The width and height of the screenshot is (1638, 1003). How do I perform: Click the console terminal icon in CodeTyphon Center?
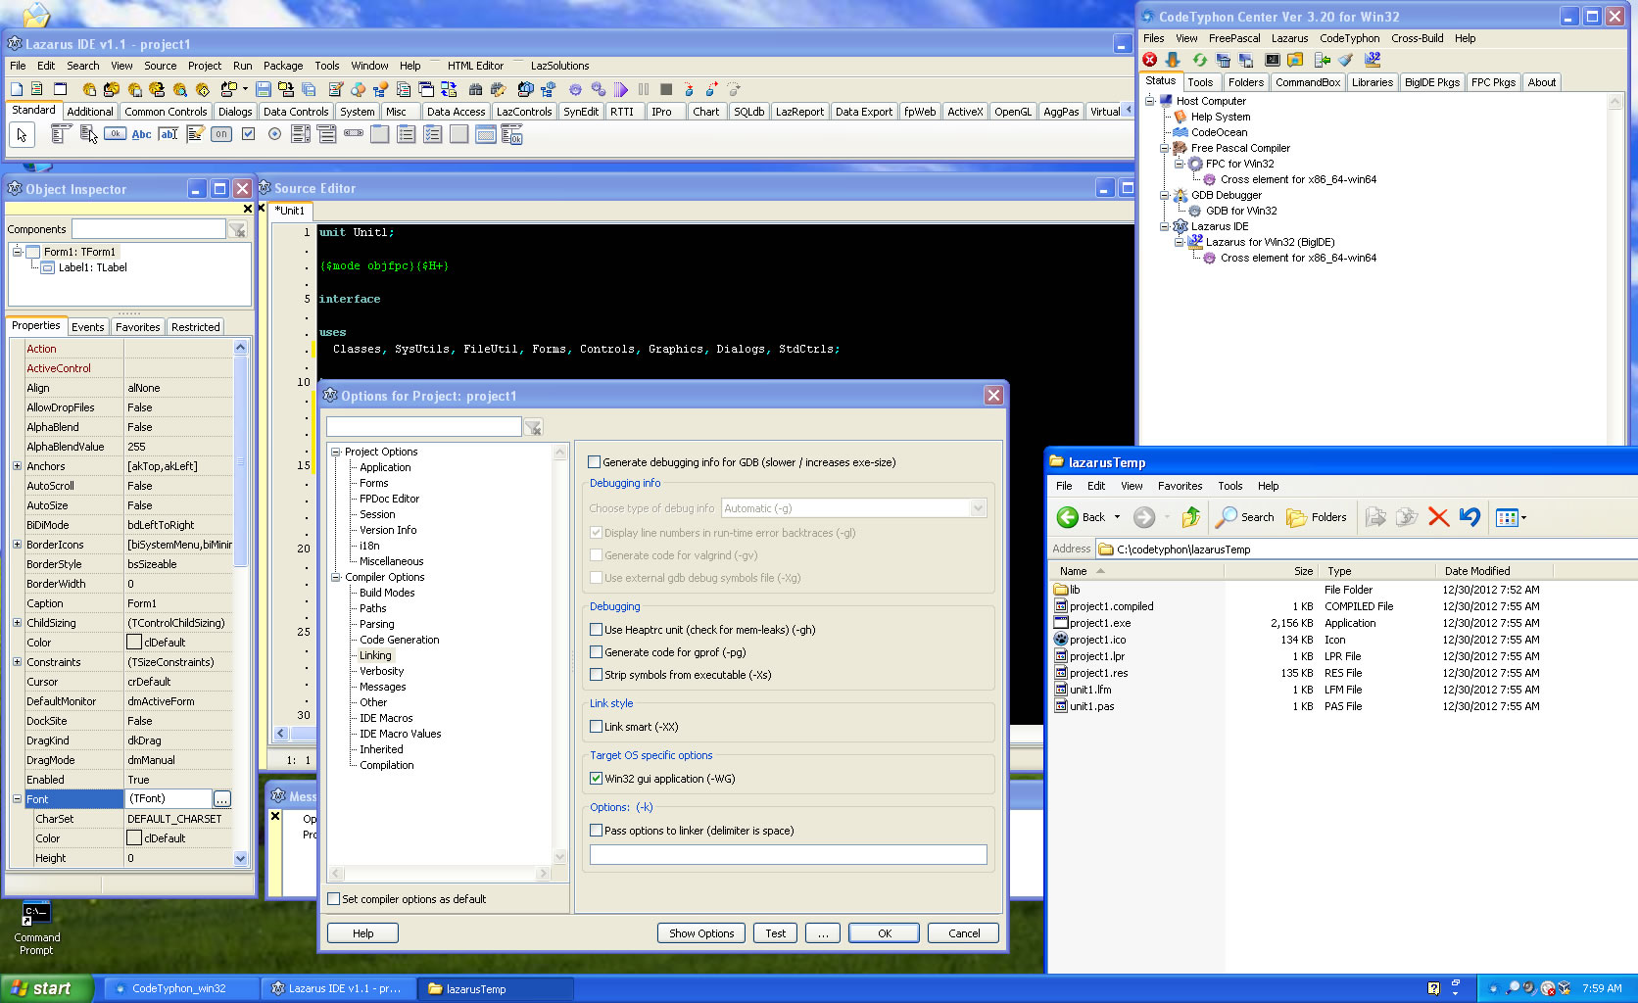pyautogui.click(x=1272, y=60)
